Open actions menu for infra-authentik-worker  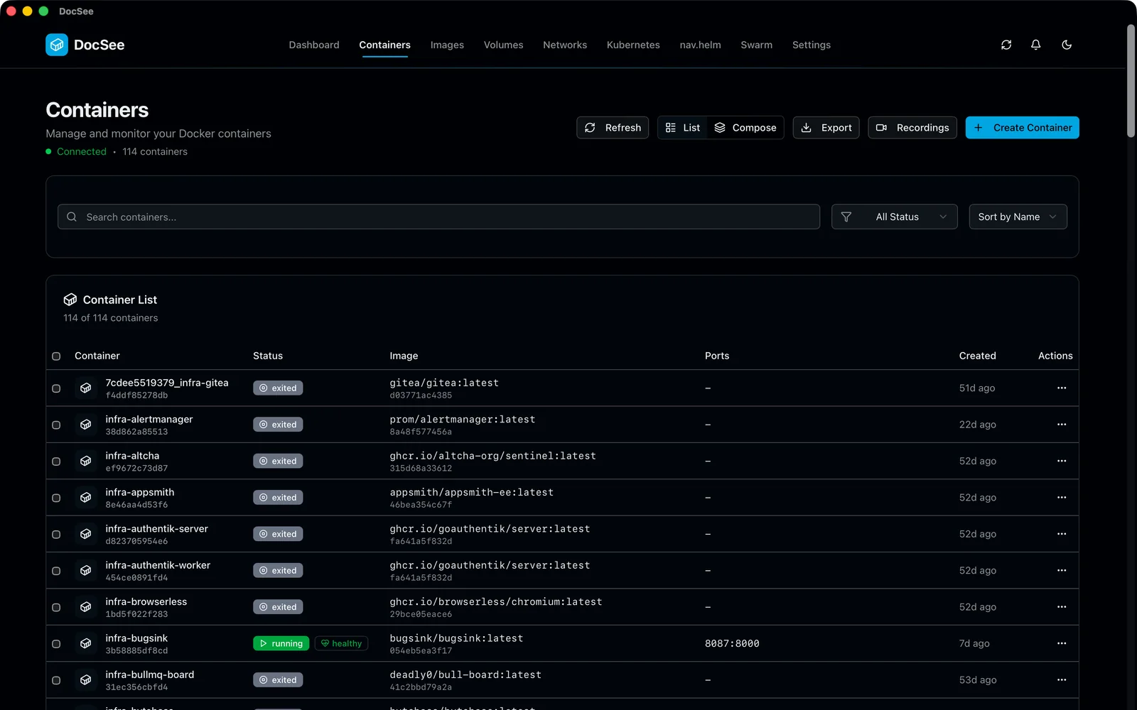(x=1062, y=570)
